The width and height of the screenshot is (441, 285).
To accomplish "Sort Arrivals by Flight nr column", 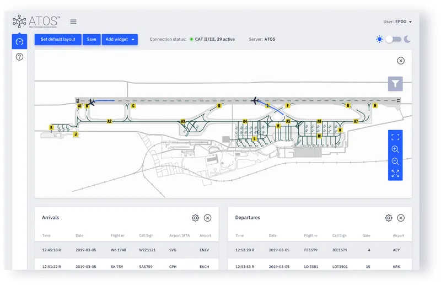I will tap(117, 235).
